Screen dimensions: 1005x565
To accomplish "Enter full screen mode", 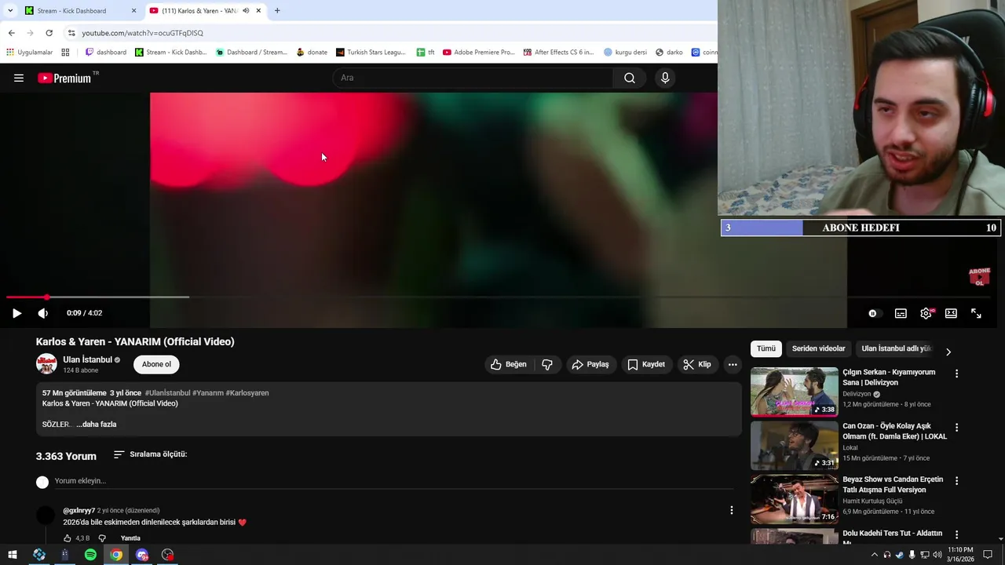I will tap(976, 313).
